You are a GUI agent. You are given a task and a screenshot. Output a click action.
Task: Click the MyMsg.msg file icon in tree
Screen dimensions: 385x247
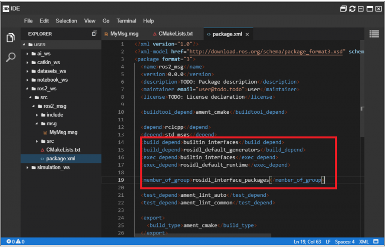tap(45, 133)
